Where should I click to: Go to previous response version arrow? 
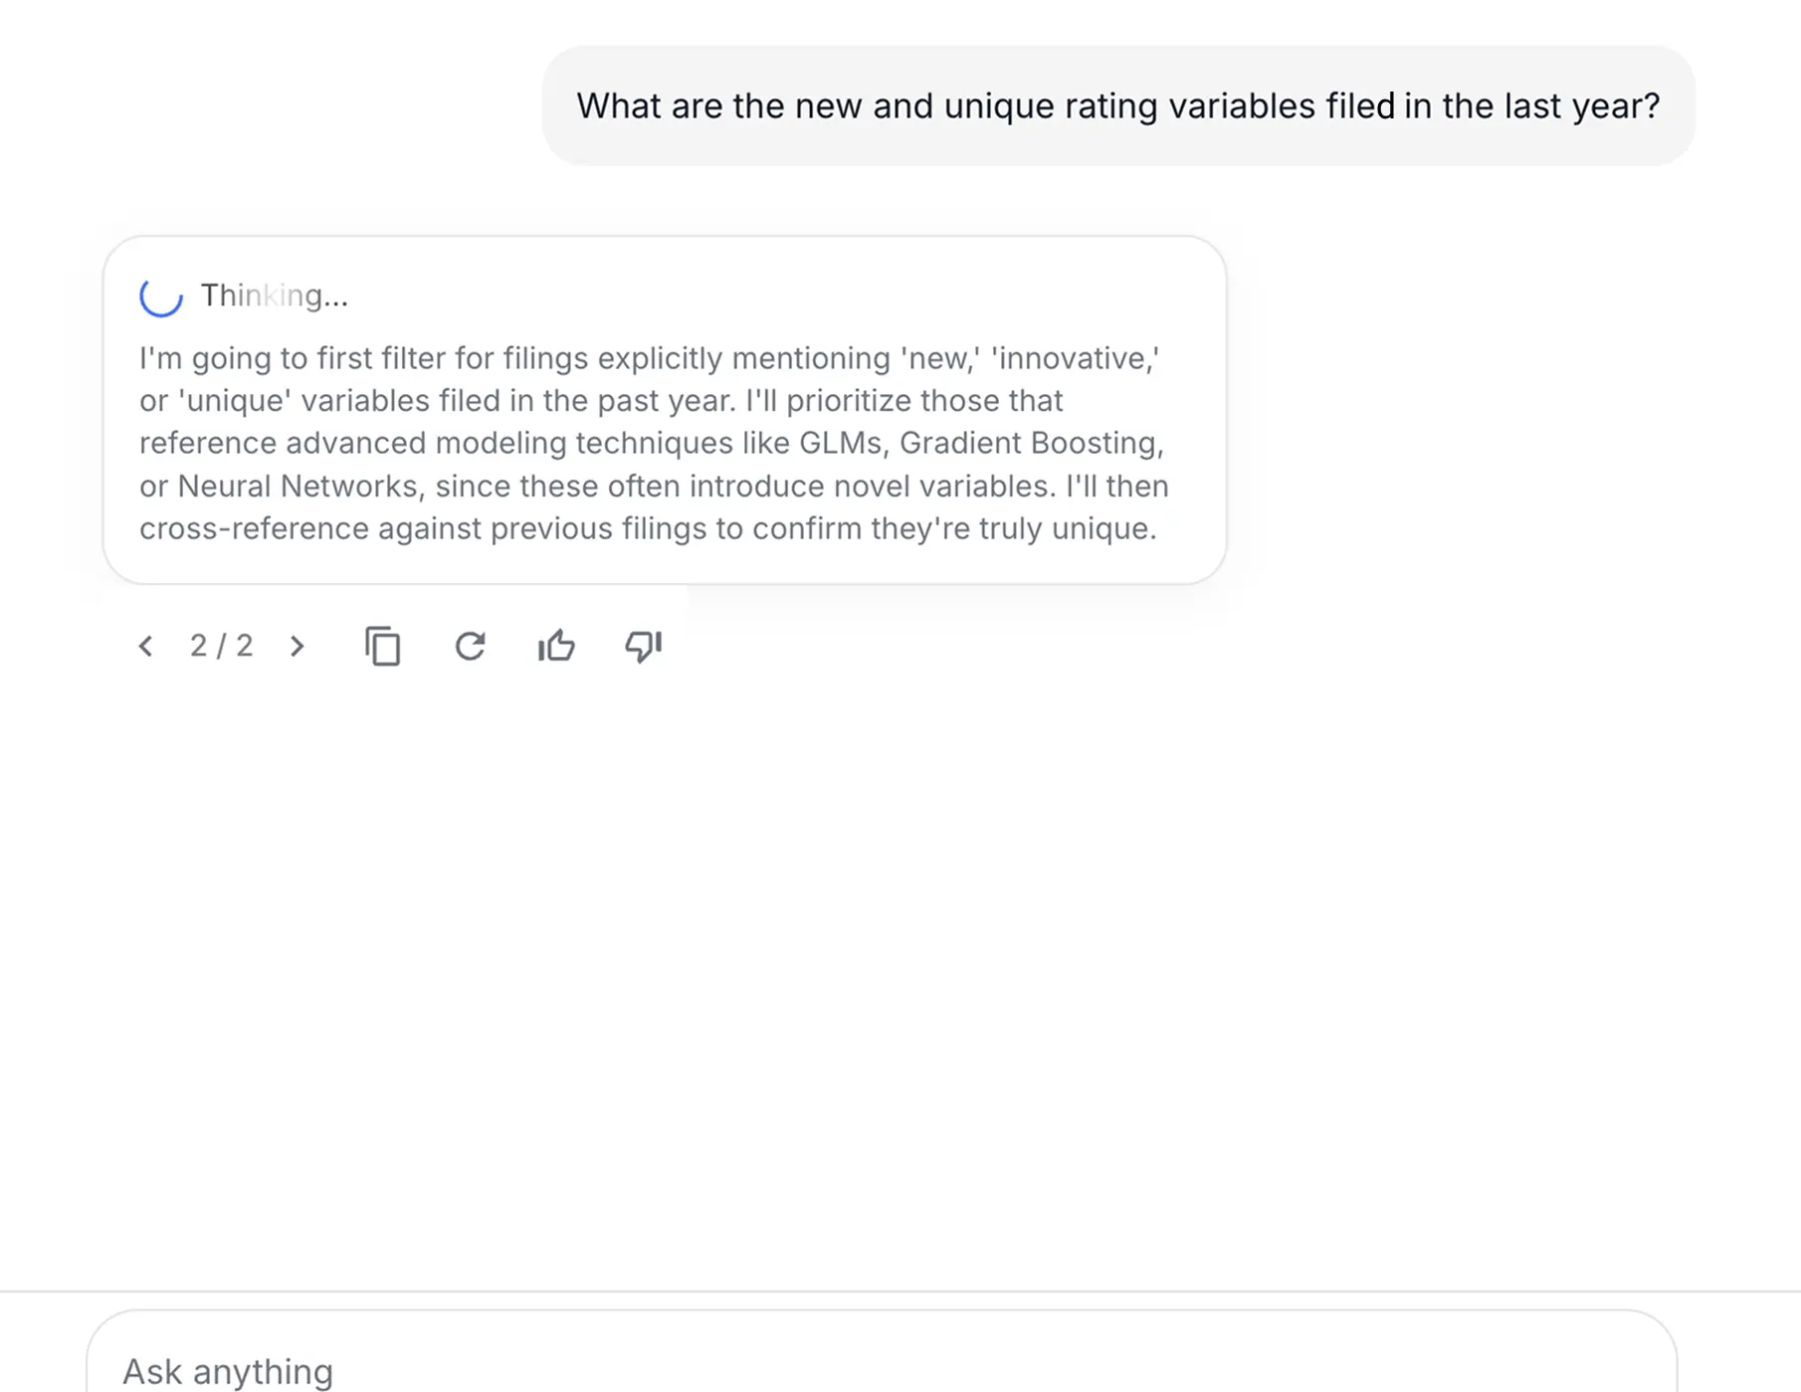click(x=145, y=647)
